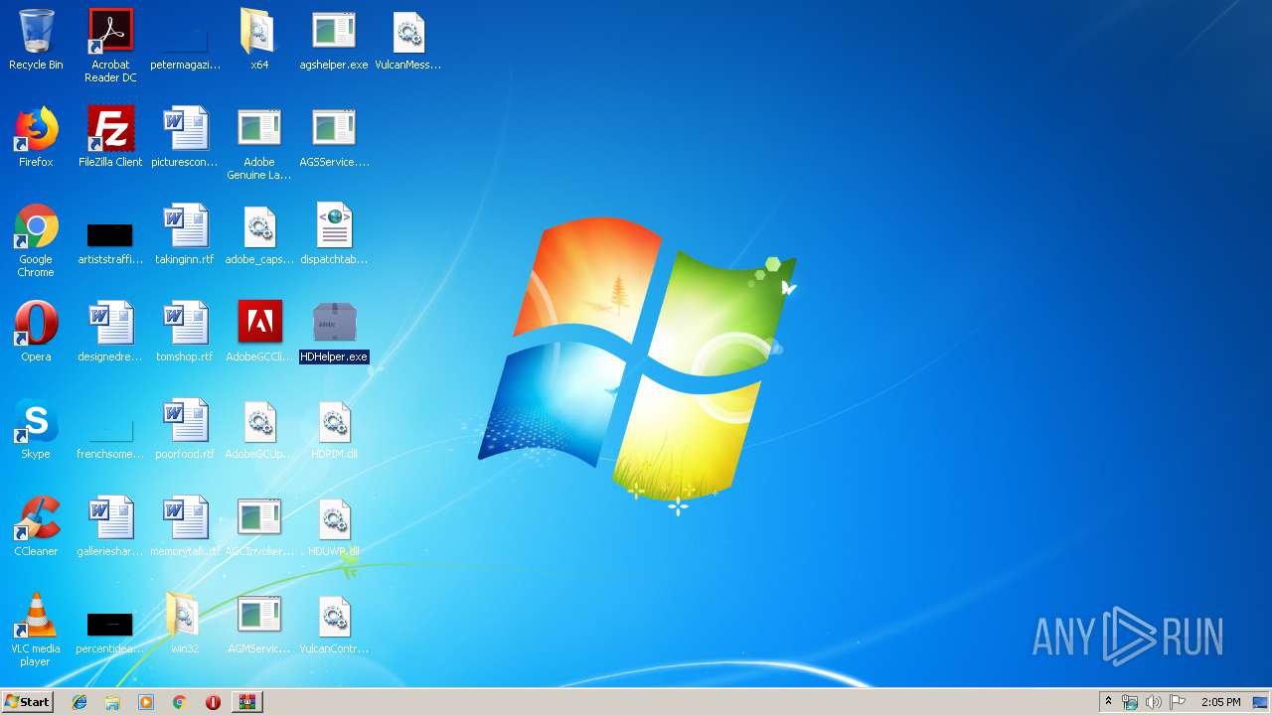This screenshot has width=1272, height=715.
Task: Select the dispatchtab... file icon
Action: (x=334, y=236)
